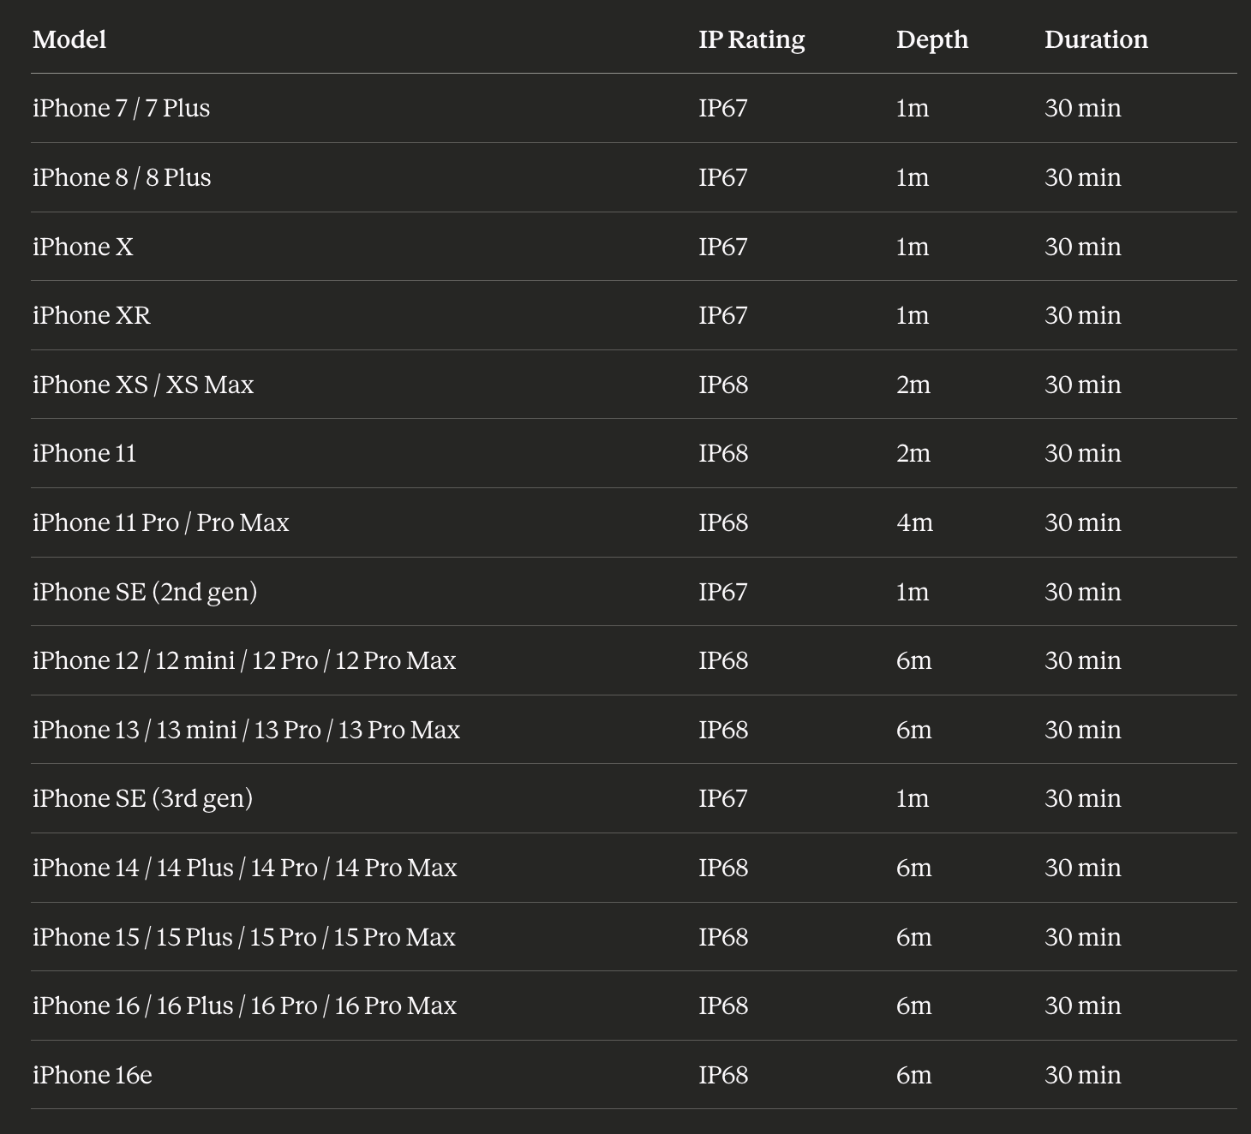
Task: Click the iPhone 15 series model cell
Action: coord(244,937)
